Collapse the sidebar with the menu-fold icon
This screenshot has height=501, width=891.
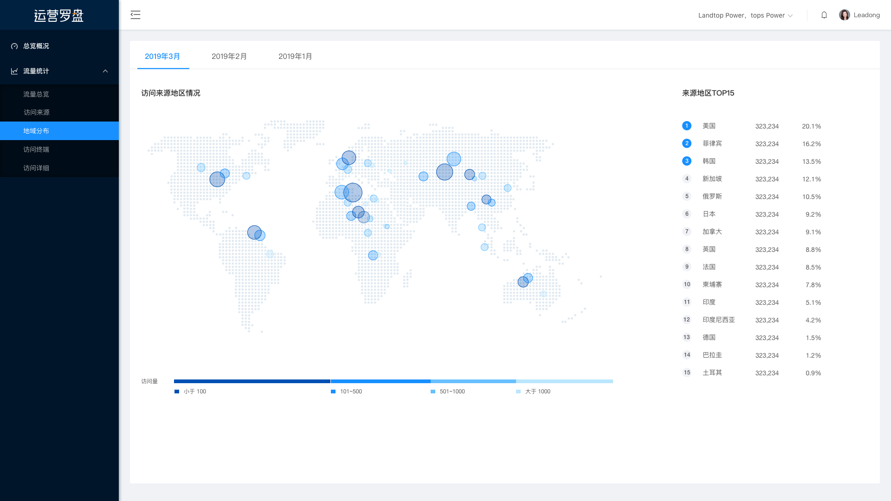(135, 15)
